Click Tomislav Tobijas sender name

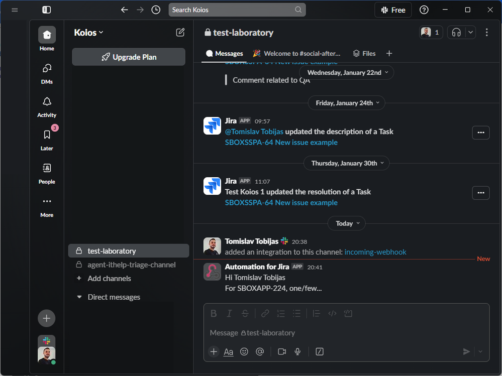click(x=251, y=241)
